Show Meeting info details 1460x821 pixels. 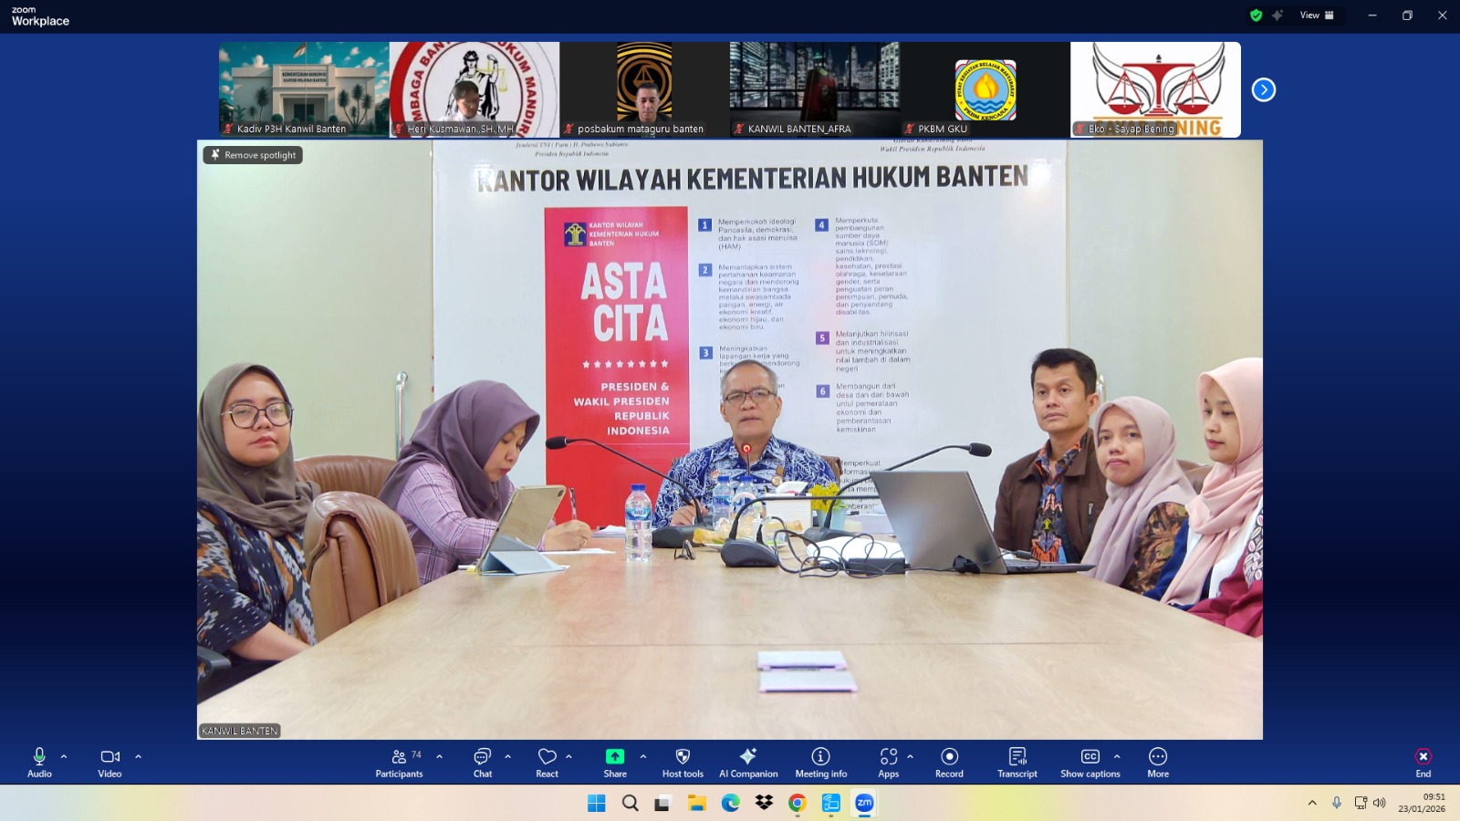click(820, 763)
